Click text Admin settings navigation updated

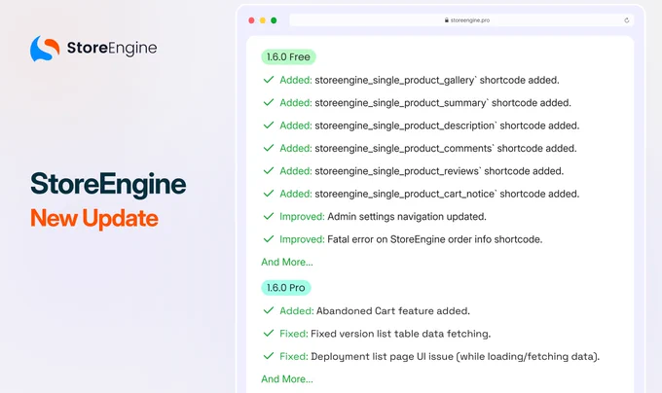407,217
